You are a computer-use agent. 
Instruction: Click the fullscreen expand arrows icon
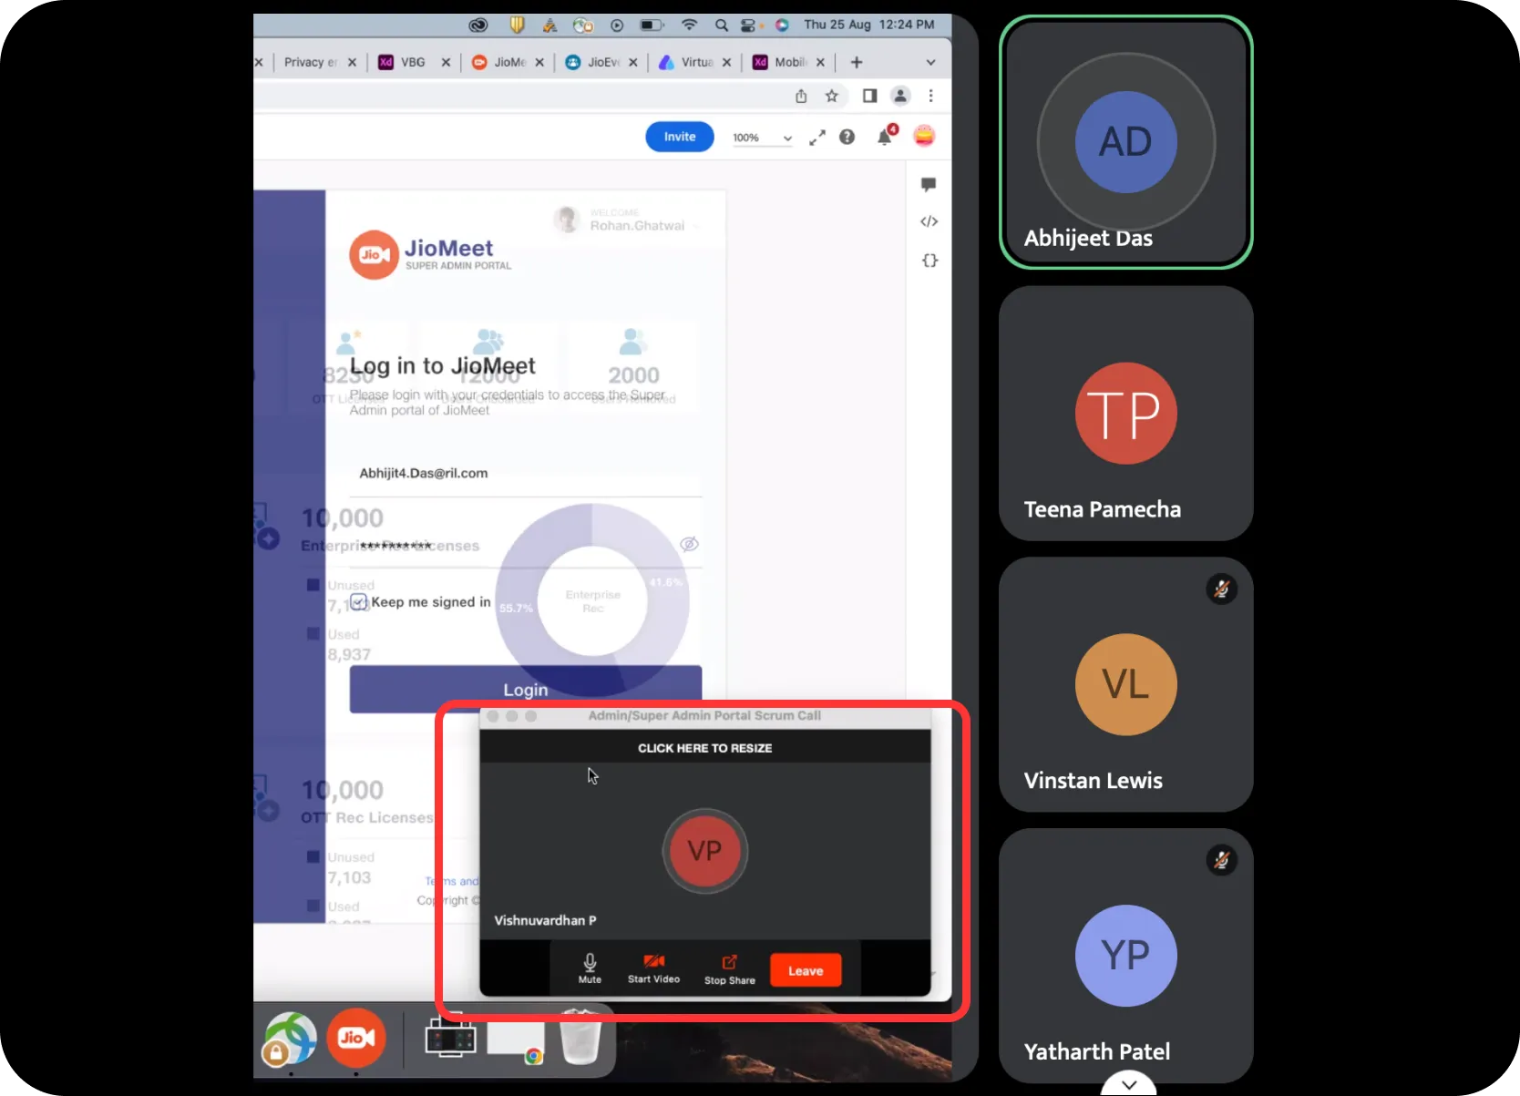click(x=817, y=138)
